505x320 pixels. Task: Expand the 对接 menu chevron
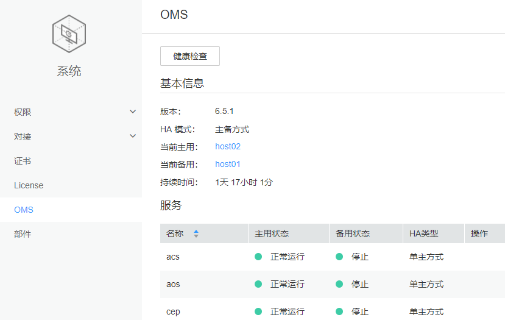coord(133,136)
